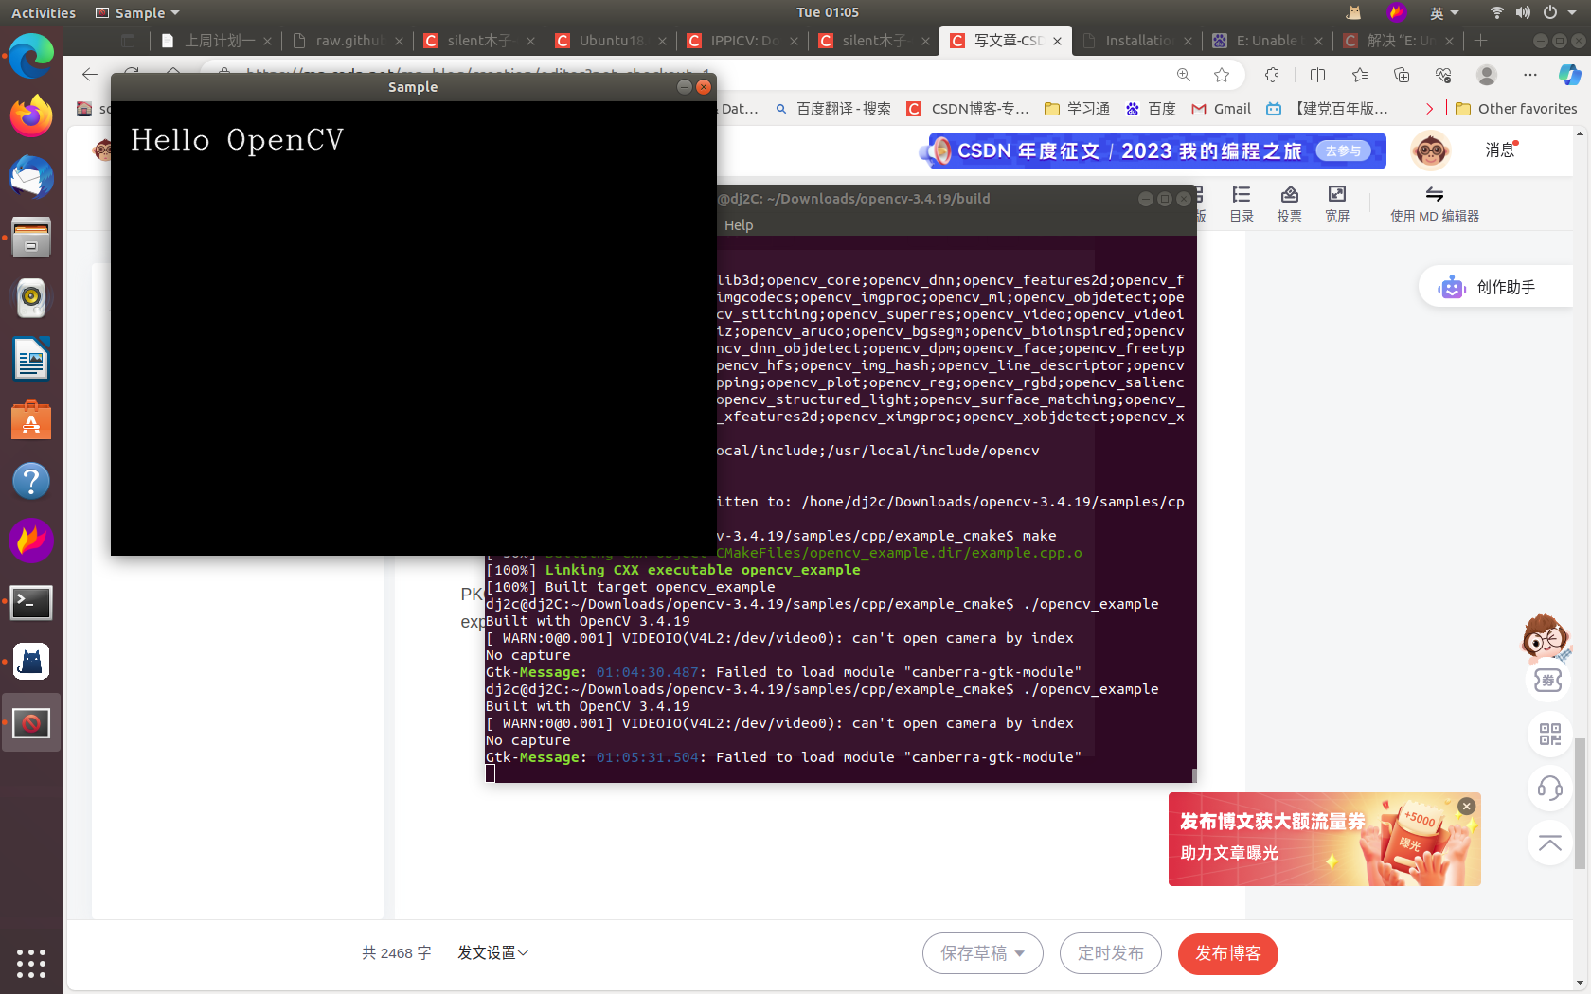This screenshot has width=1591, height=994.
Task: Insert a 投票 (poll) into the article
Action: click(x=1289, y=202)
